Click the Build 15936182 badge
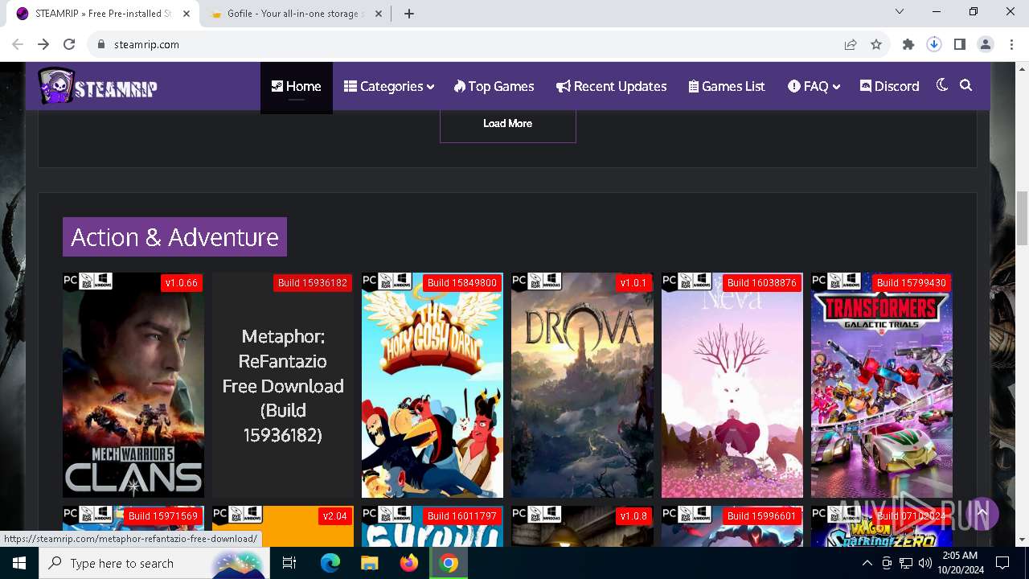Viewport: 1029px width, 579px height. pos(313,283)
